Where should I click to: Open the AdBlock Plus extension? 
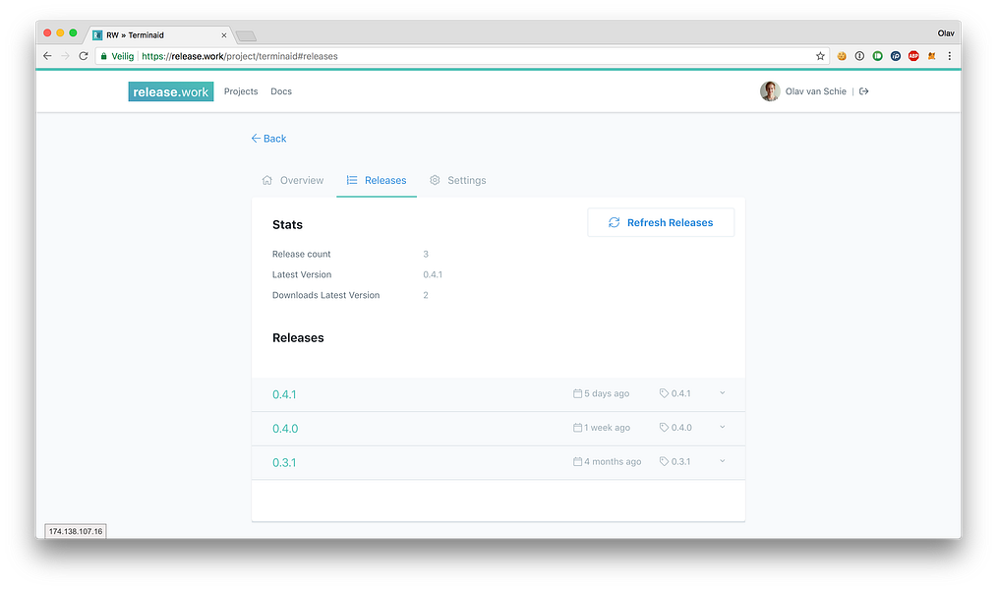coord(913,56)
